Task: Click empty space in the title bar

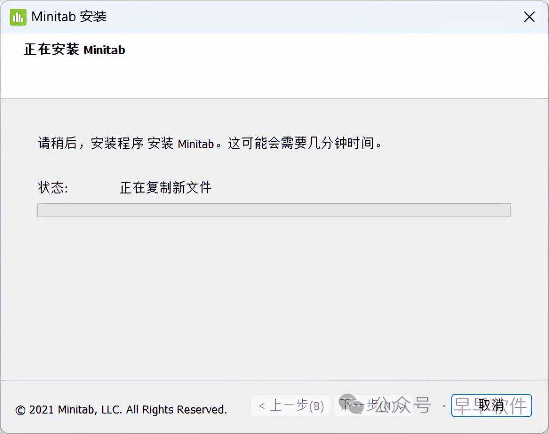Action: pos(311,17)
